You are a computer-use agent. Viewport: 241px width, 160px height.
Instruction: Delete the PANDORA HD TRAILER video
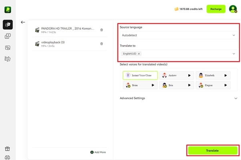click(x=102, y=30)
